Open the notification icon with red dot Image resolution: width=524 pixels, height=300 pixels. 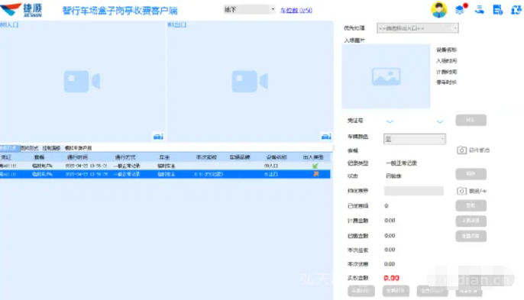461,9
